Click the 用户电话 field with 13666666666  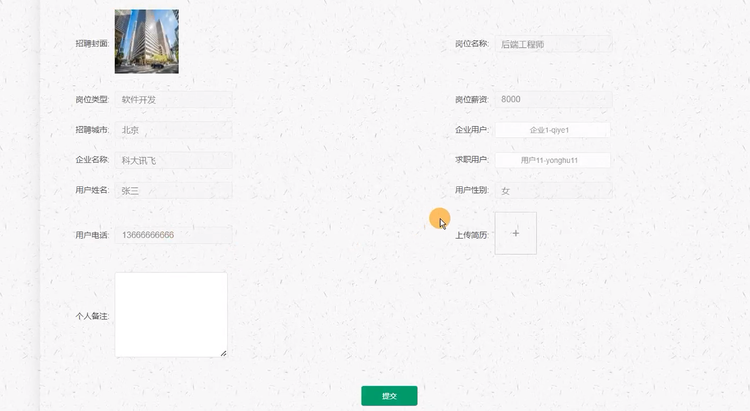tap(173, 235)
